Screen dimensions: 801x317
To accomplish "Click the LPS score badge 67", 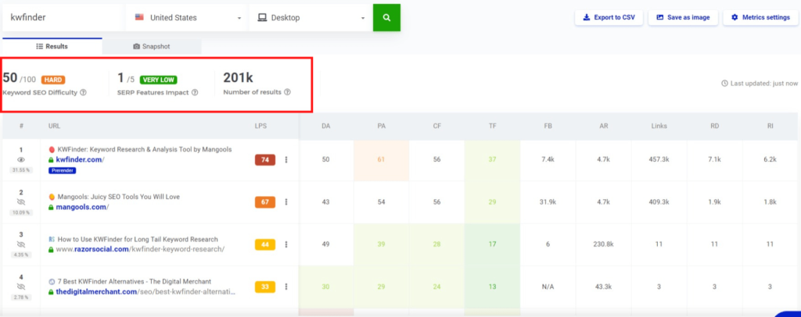I will [x=265, y=201].
